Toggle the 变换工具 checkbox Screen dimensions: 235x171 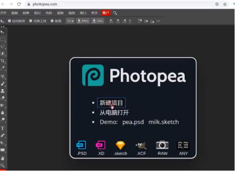coord(31,21)
